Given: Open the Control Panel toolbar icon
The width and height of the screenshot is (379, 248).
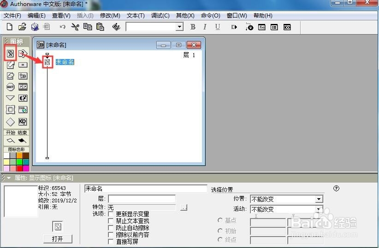Looking at the screenshot, I should point(249,27).
